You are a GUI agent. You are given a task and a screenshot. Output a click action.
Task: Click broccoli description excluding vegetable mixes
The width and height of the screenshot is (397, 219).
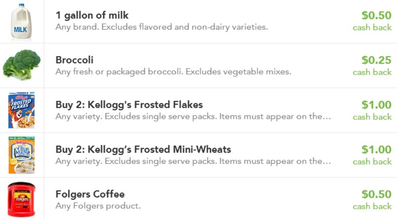(x=173, y=72)
